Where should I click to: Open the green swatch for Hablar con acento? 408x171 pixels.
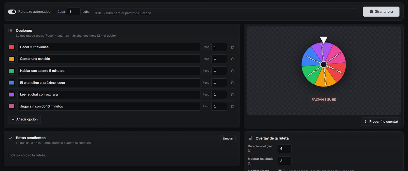pyautogui.click(x=12, y=71)
